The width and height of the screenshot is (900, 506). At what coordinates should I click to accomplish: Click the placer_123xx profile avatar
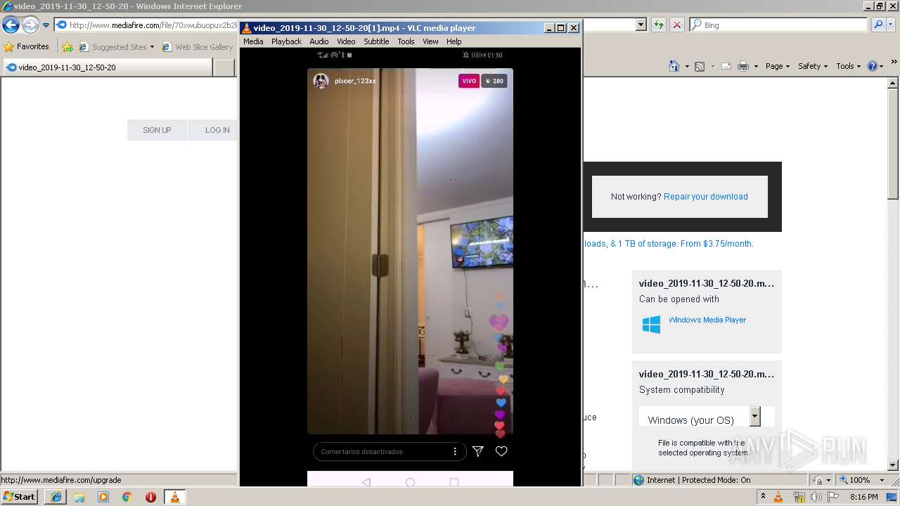[x=321, y=81]
